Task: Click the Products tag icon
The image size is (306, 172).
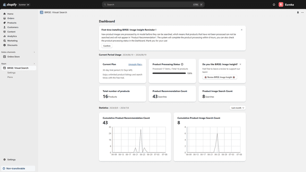Action: [4, 23]
